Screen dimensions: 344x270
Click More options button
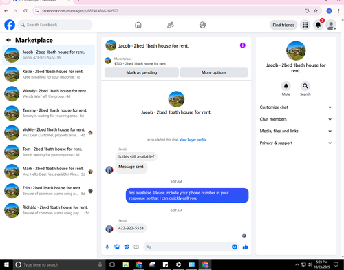point(214,72)
